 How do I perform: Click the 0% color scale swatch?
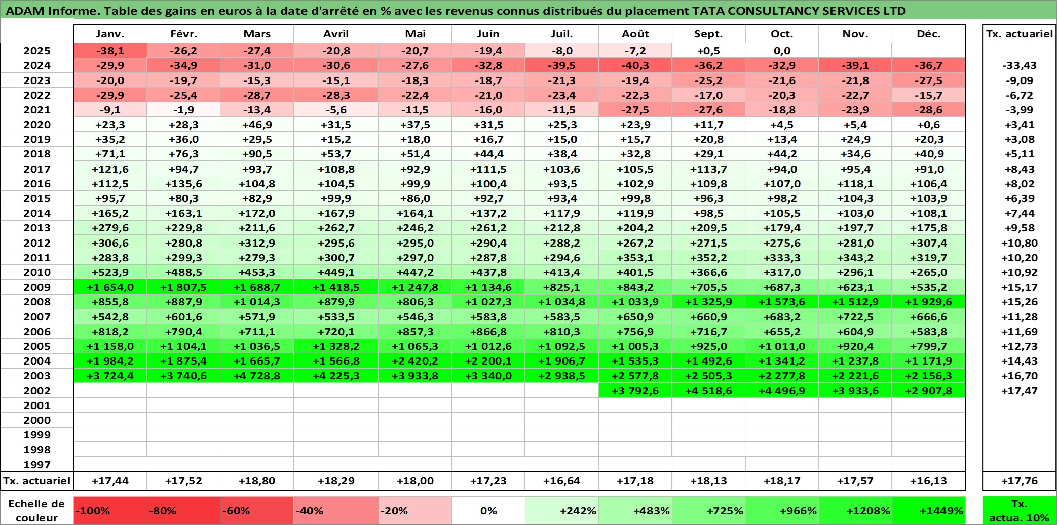pyautogui.click(x=488, y=511)
